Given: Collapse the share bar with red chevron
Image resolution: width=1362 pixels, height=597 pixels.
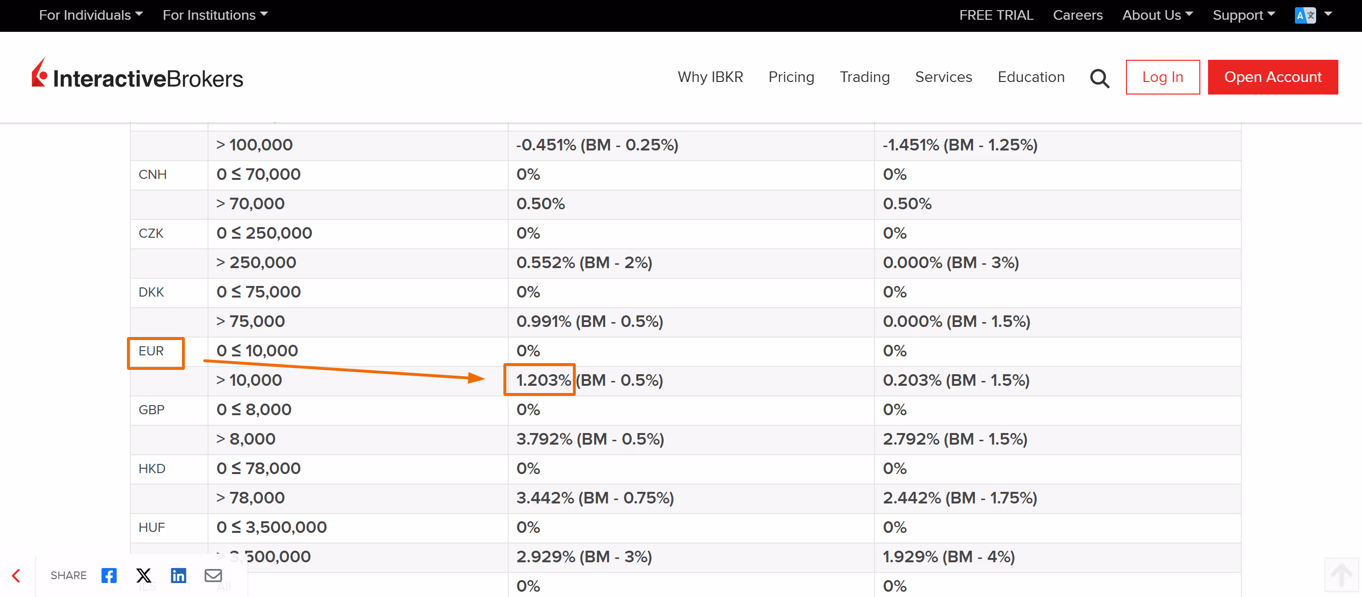Looking at the screenshot, I should 16,575.
